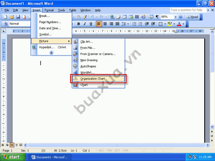Open the Show/Hide paragraph marks icon

(157, 17)
